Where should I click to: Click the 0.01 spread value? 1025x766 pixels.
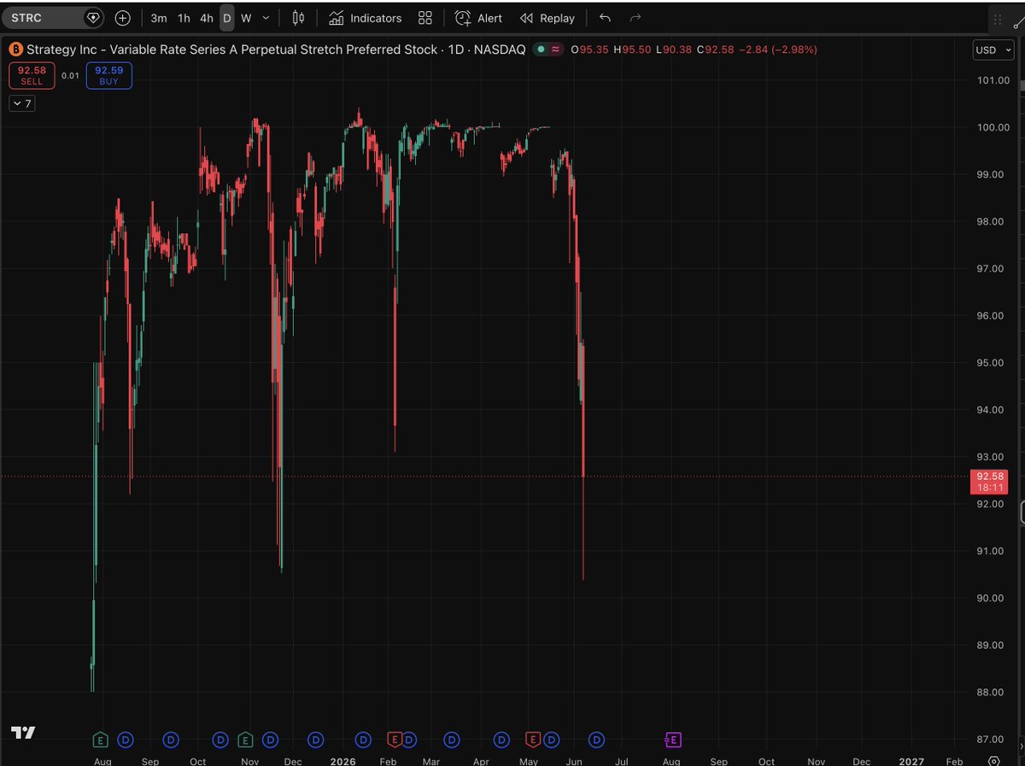point(70,75)
